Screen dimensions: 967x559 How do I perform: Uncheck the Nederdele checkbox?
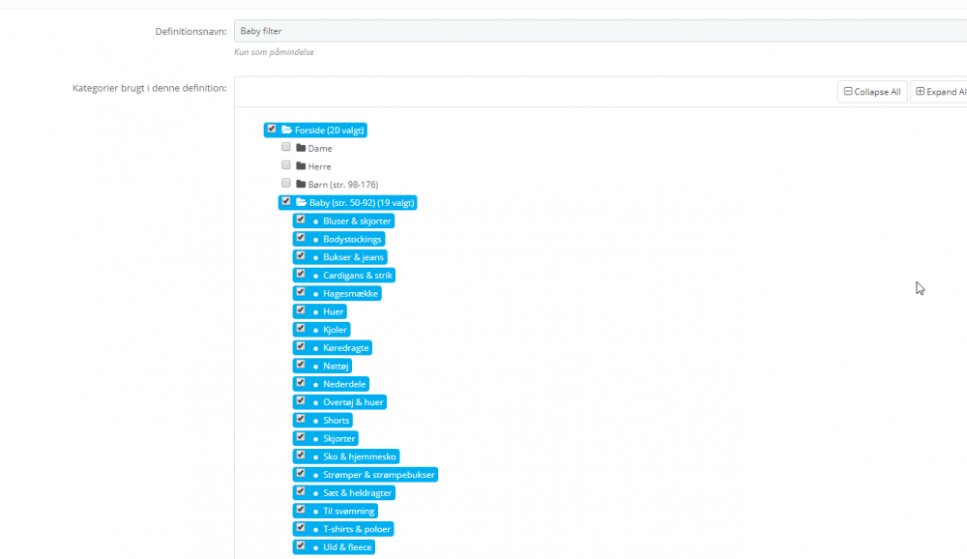click(x=301, y=383)
